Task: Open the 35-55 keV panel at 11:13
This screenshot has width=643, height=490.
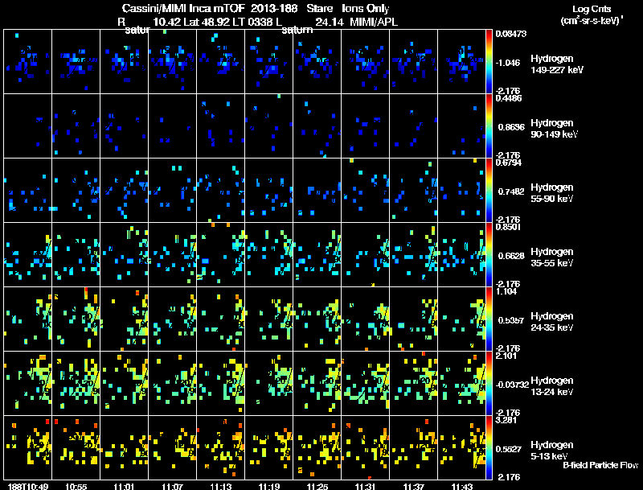Action: 220,254
